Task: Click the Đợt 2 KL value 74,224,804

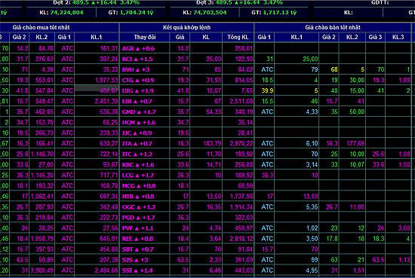Action: click(66, 12)
